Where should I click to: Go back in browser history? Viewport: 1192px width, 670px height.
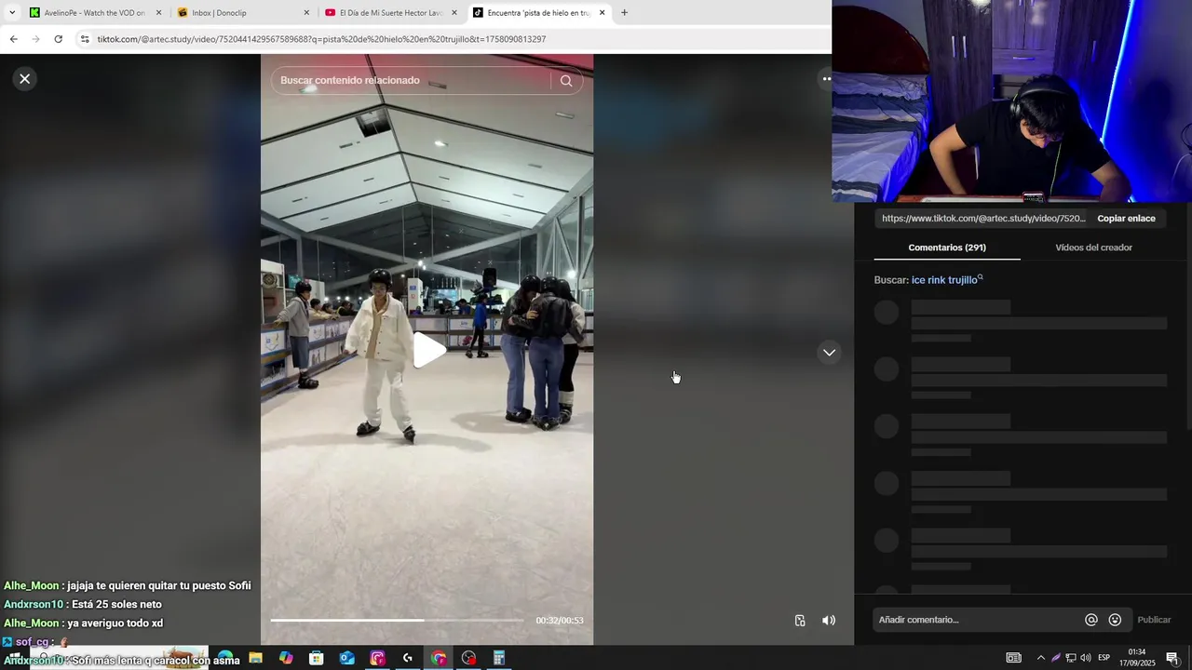point(13,39)
